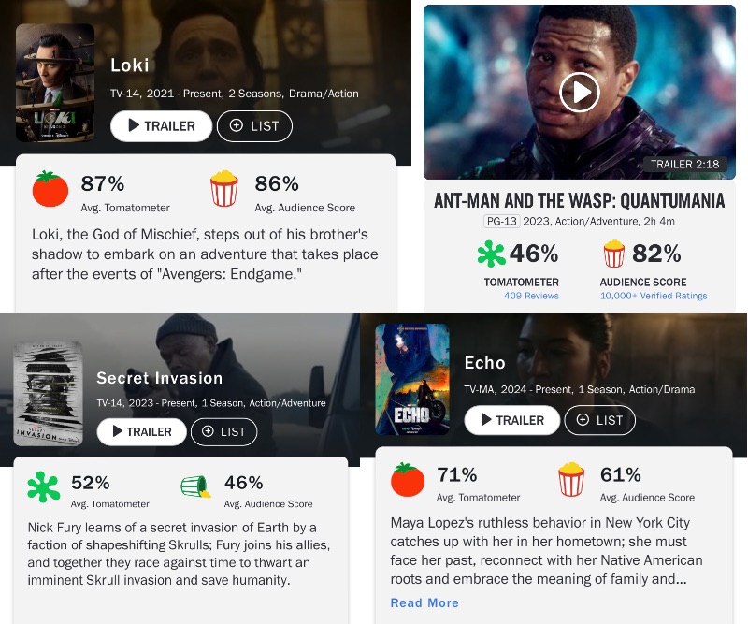Open the Echo poster thumbnail
The height and width of the screenshot is (624, 748).
pos(412,379)
